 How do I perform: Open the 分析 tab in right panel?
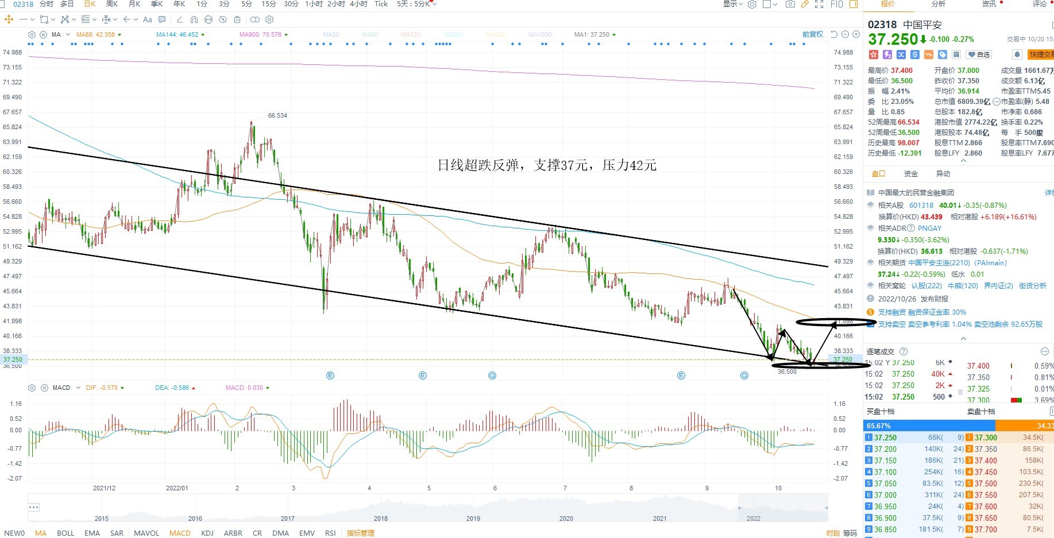click(x=939, y=4)
